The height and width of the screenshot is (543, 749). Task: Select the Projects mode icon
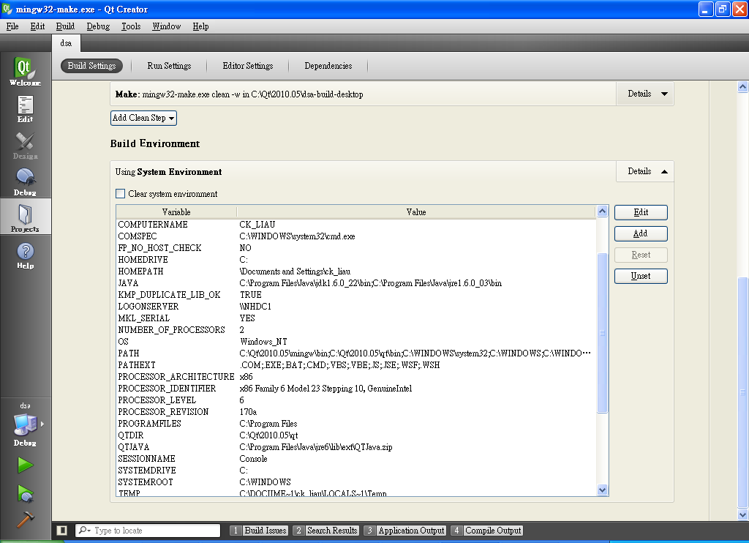click(26, 218)
